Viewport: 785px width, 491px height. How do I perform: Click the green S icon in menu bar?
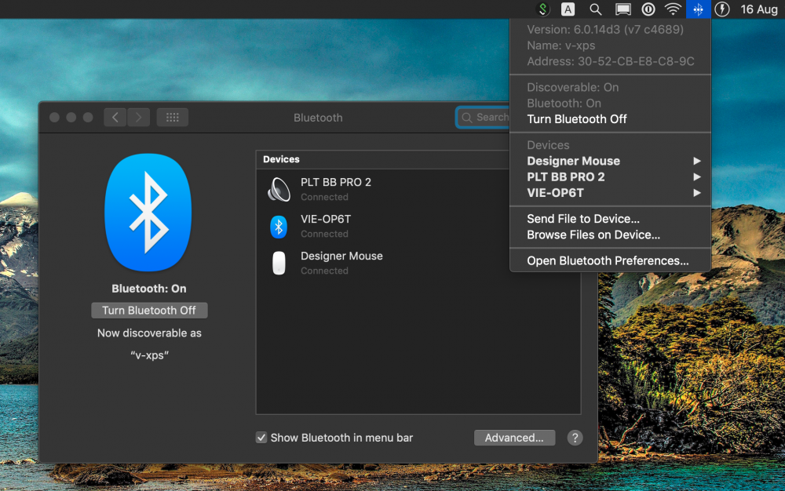(x=542, y=9)
